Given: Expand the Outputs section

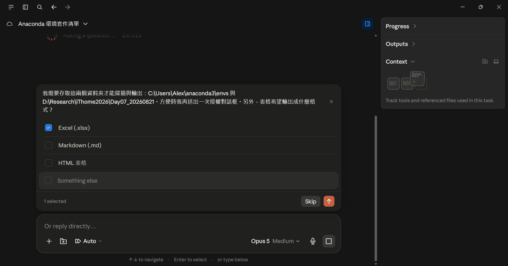Looking at the screenshot, I should tap(400, 44).
